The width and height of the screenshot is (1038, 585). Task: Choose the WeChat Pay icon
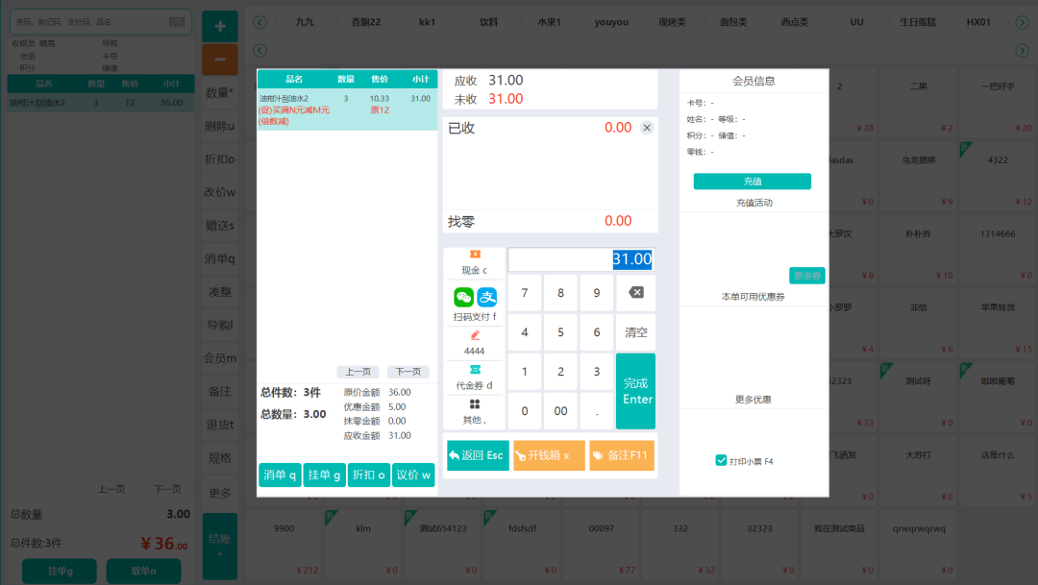tap(463, 298)
